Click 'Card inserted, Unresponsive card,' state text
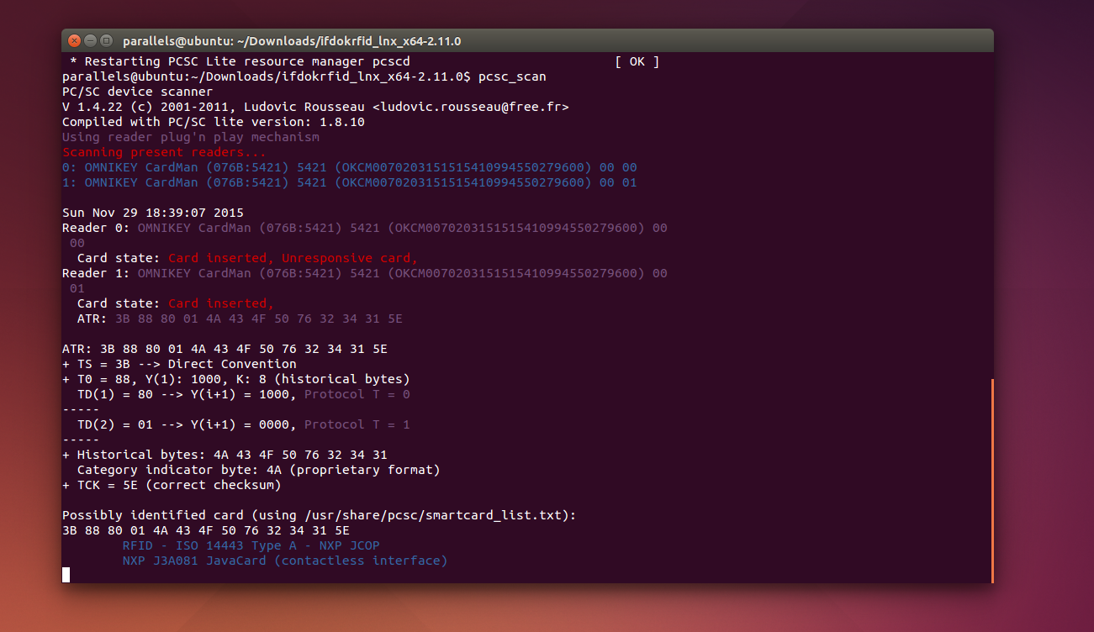 click(293, 258)
